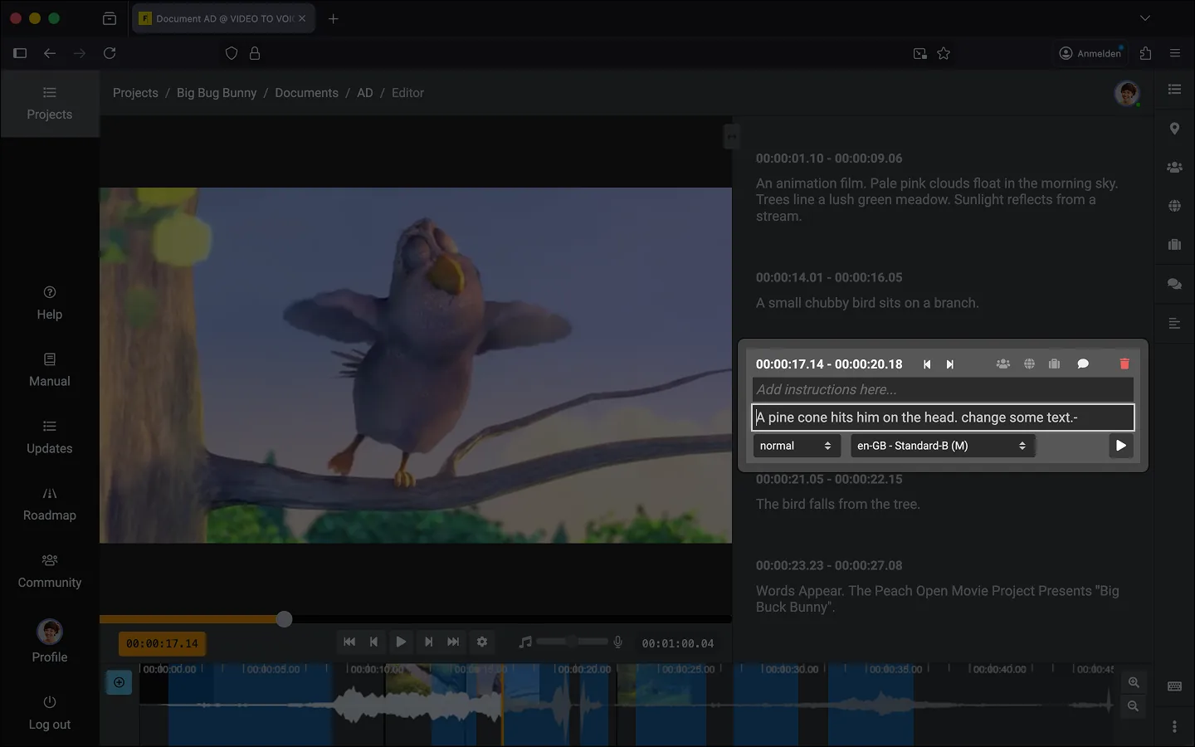Screen dimensions: 1195x747
Task: Collapse the video panel using the divider handle
Action: pos(731,136)
